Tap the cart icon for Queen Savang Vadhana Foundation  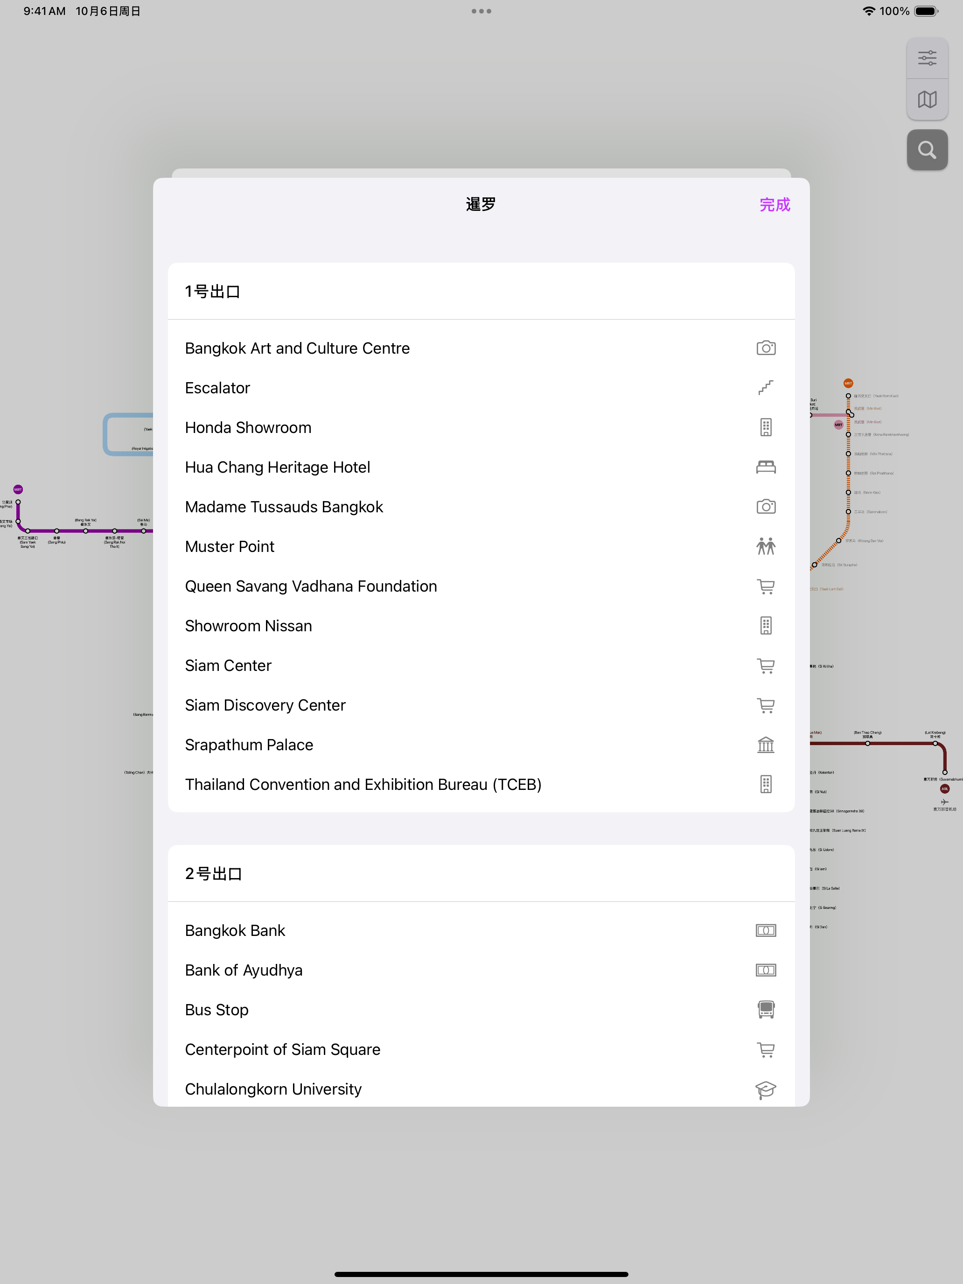[766, 586]
